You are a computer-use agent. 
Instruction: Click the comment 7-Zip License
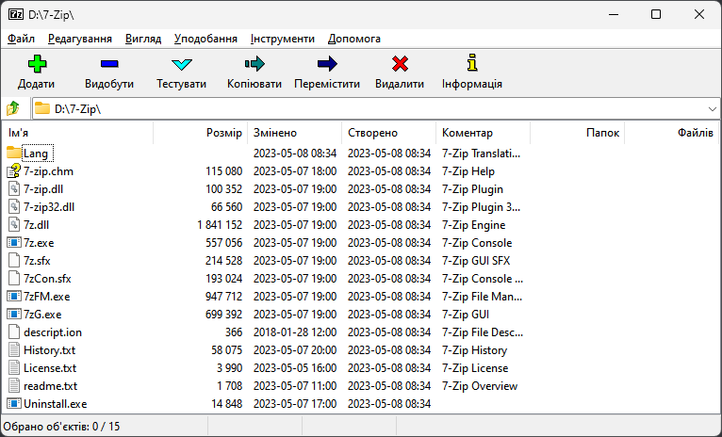pos(475,368)
